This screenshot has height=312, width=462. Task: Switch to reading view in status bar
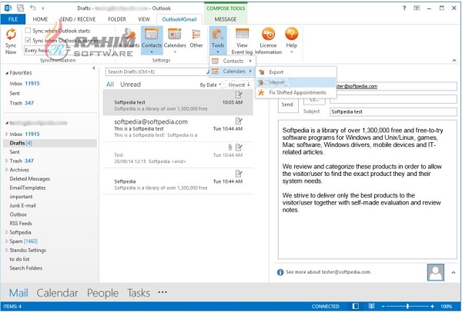[372, 307]
